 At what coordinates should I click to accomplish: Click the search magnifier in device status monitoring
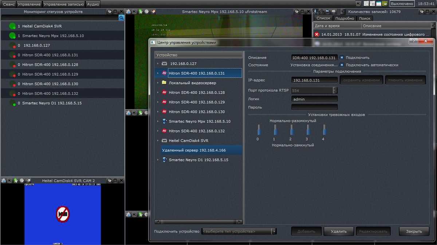[122, 17]
